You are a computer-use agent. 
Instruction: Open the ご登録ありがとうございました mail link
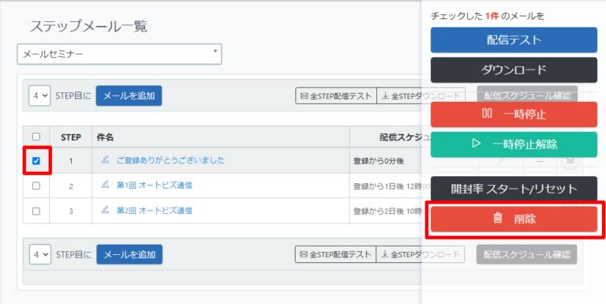point(170,160)
